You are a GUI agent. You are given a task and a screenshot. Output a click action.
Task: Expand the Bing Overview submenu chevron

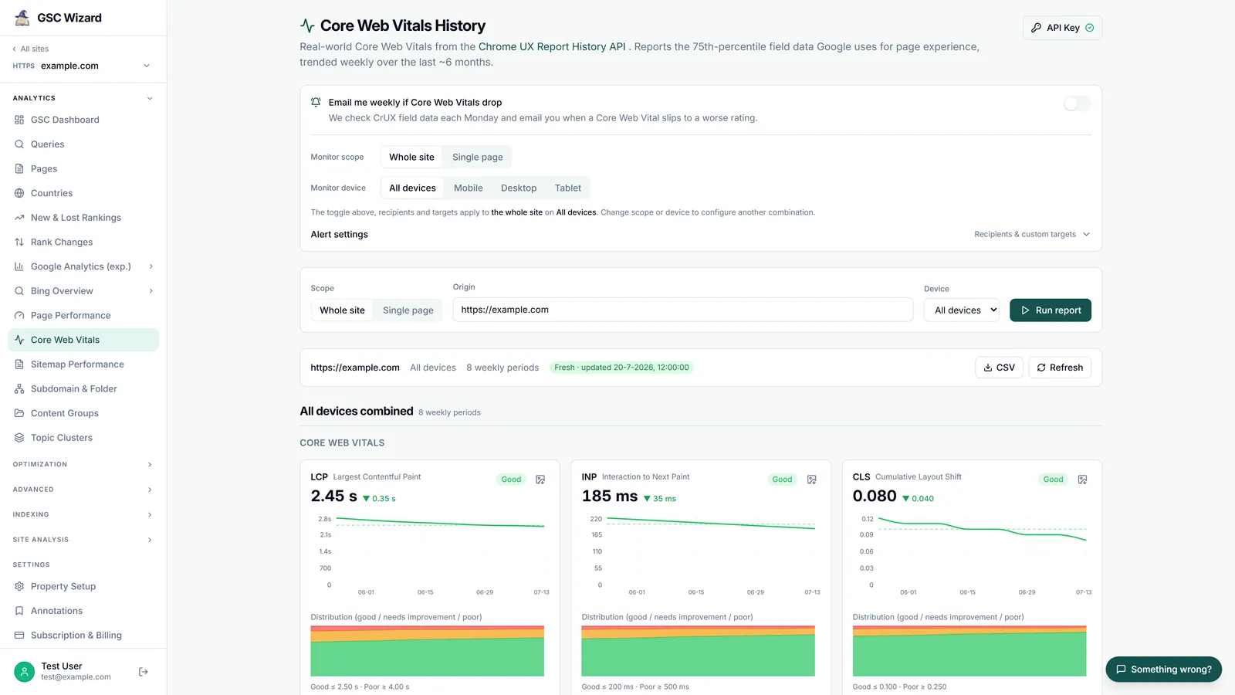tap(151, 291)
